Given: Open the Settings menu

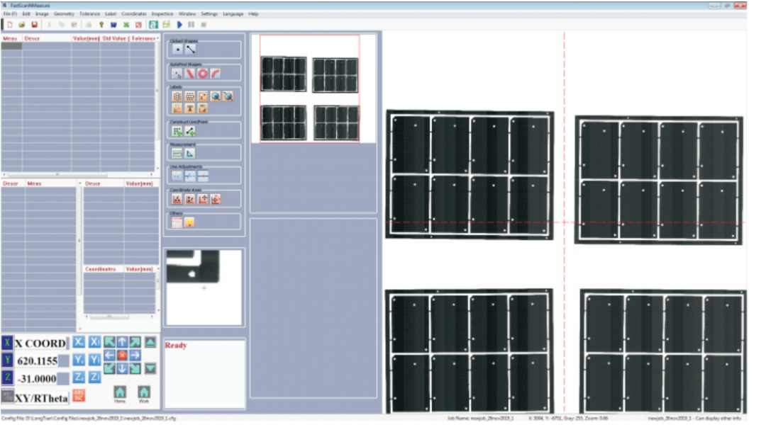Looking at the screenshot, I should pyautogui.click(x=209, y=13).
